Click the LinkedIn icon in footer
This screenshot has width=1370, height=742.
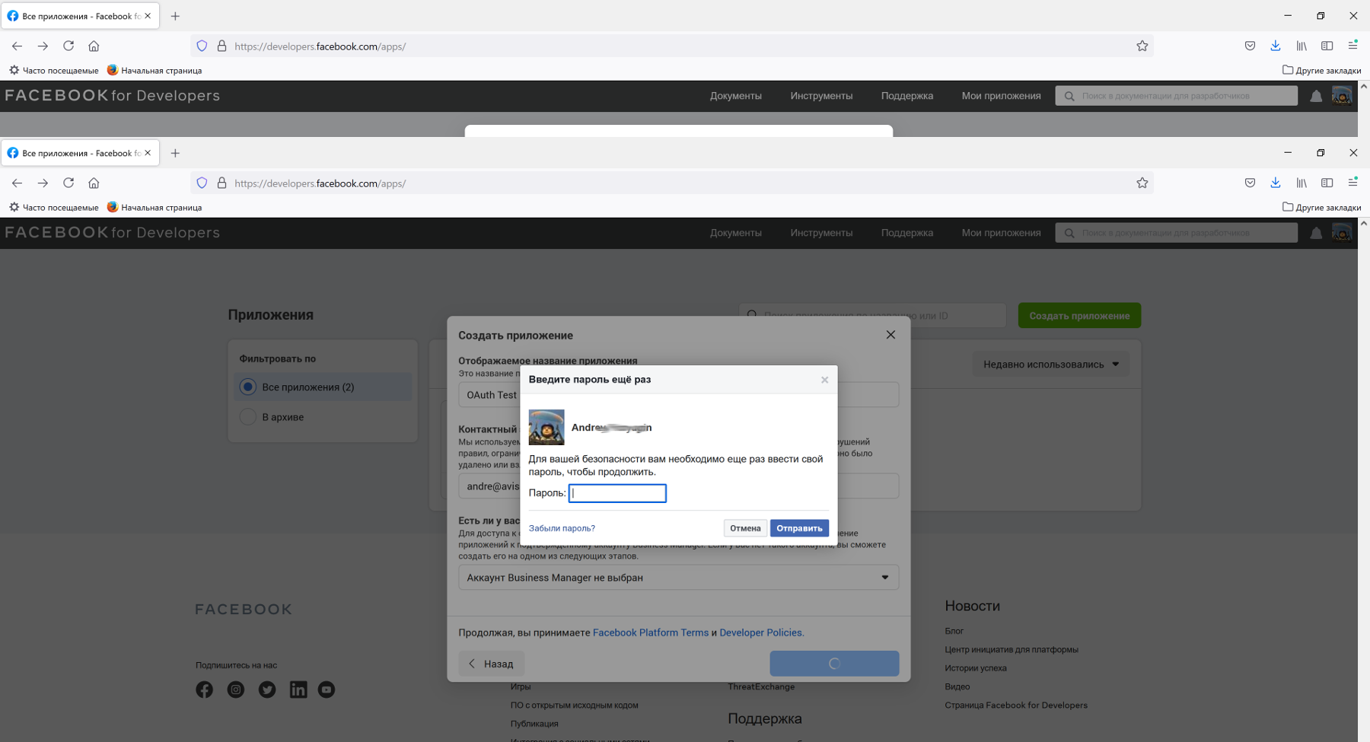coord(298,689)
